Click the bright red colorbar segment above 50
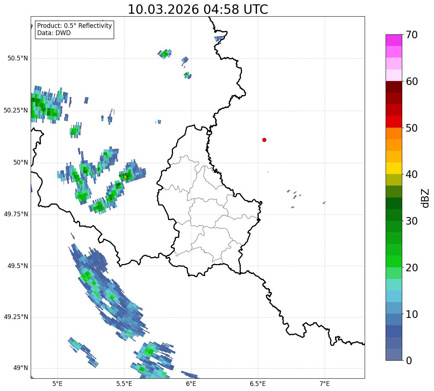This screenshot has height=391, width=434. (x=394, y=122)
